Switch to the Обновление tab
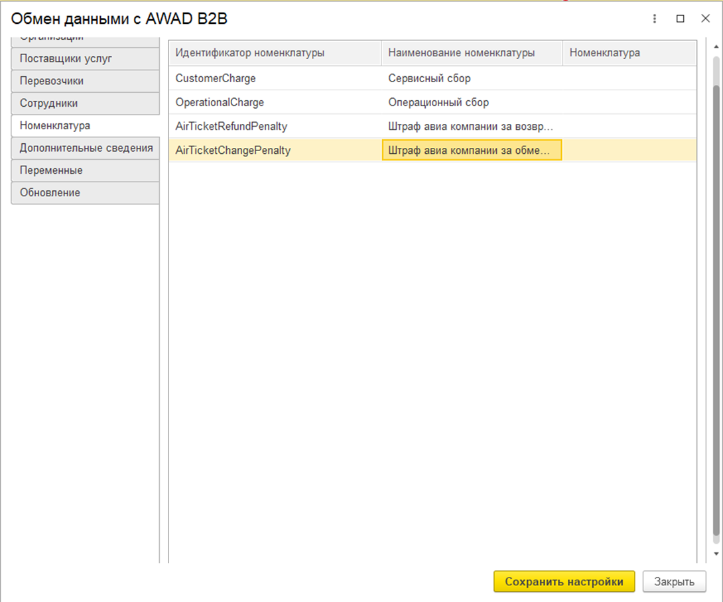Screen dimensions: 723x602 85,193
